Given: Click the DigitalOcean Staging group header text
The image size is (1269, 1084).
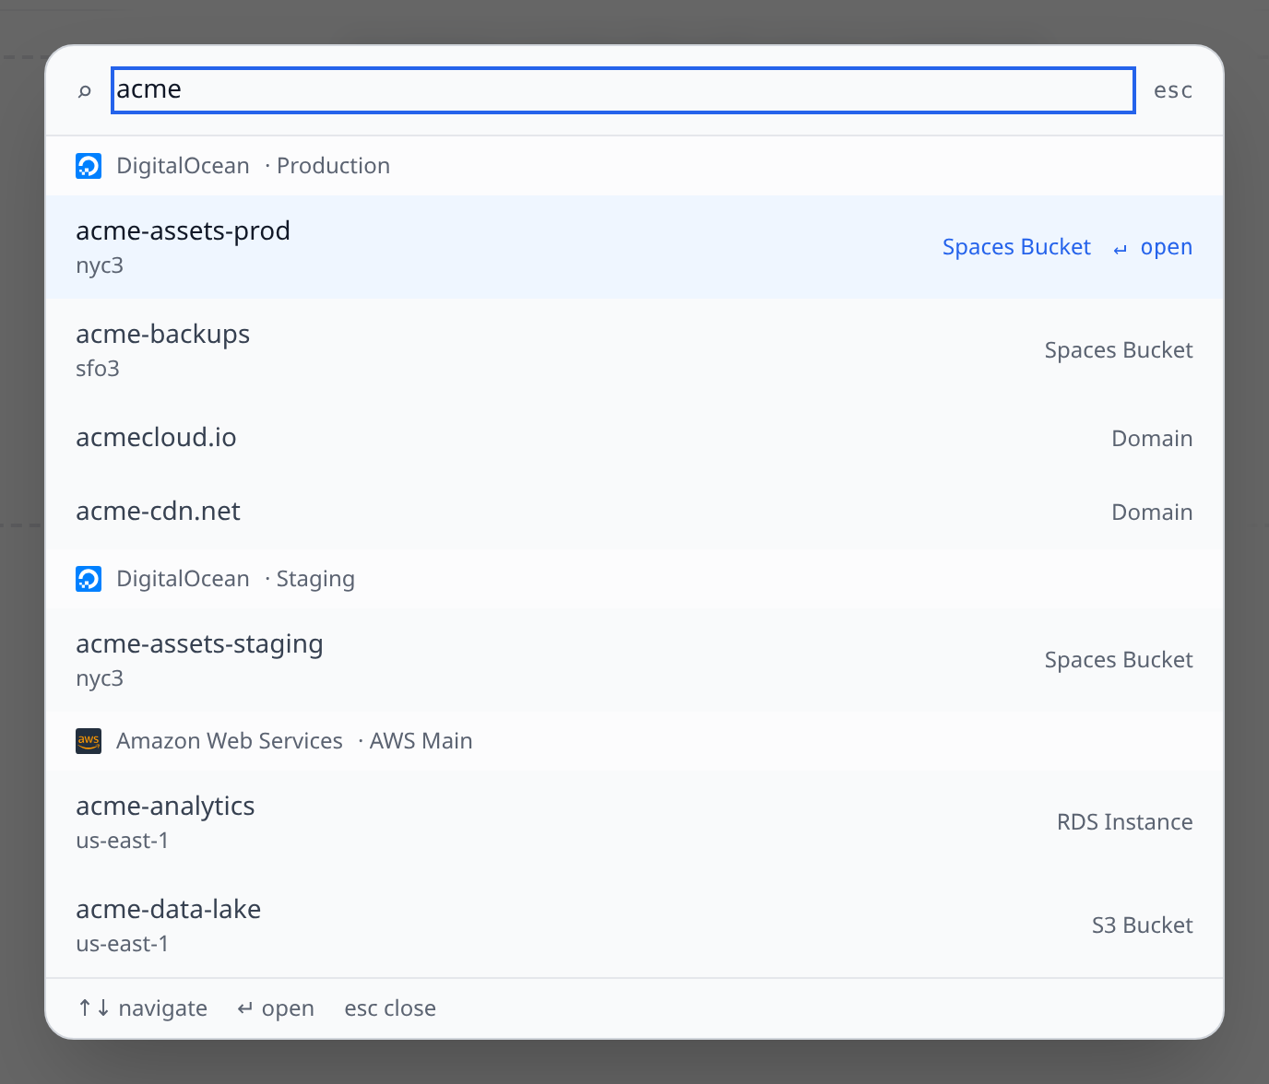Looking at the screenshot, I should (x=235, y=579).
